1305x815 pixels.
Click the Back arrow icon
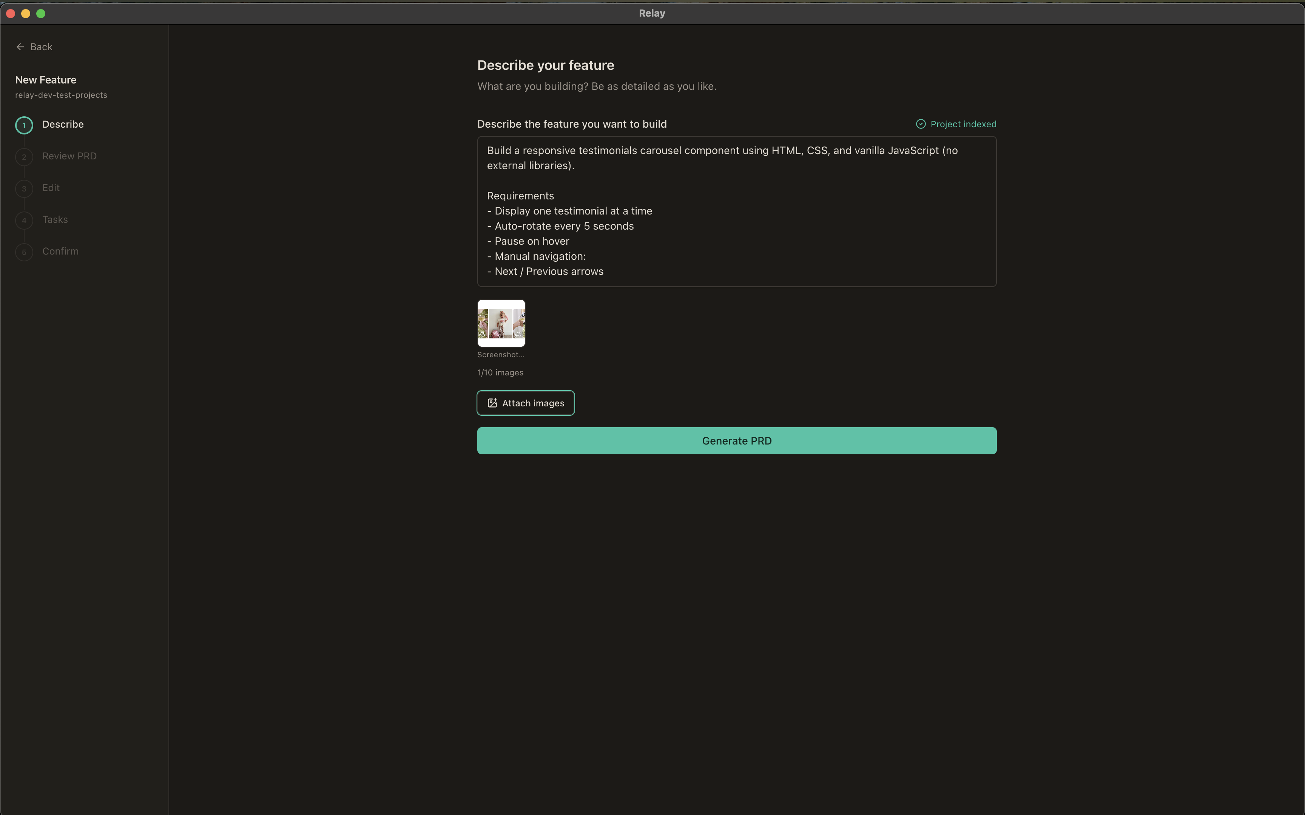coord(20,47)
